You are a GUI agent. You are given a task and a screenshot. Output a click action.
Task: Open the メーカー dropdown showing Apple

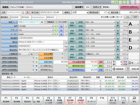[x=36, y=34]
